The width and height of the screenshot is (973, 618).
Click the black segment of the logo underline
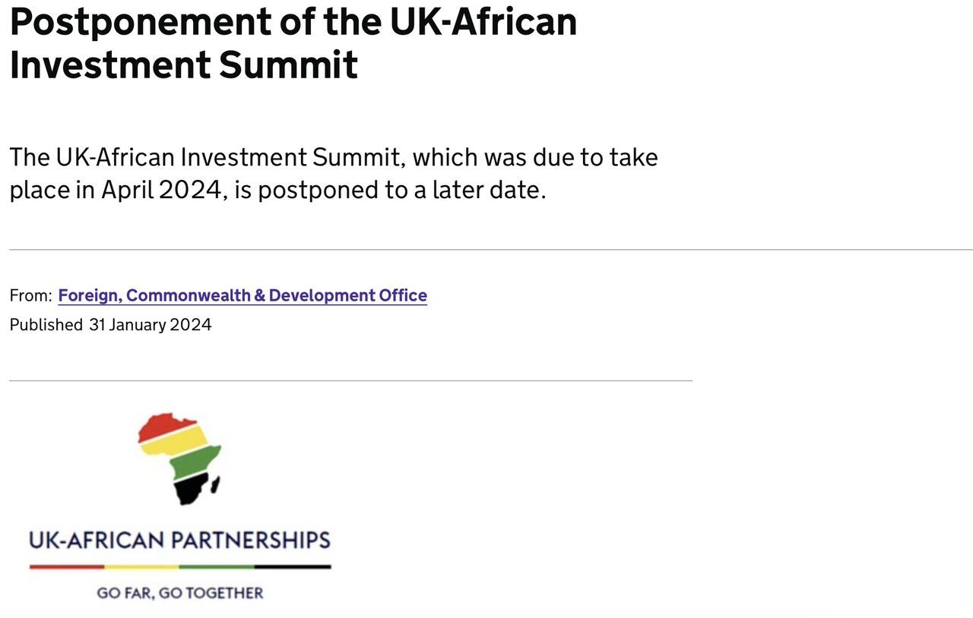293,566
